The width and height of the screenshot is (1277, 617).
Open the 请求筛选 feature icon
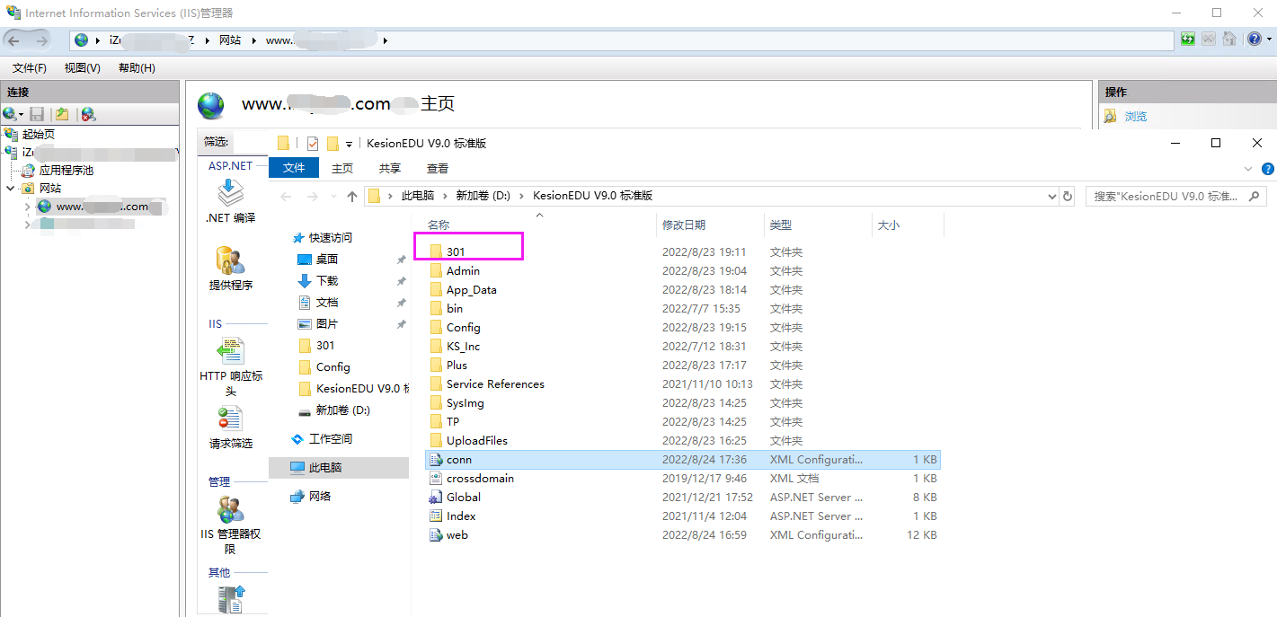pyautogui.click(x=230, y=419)
